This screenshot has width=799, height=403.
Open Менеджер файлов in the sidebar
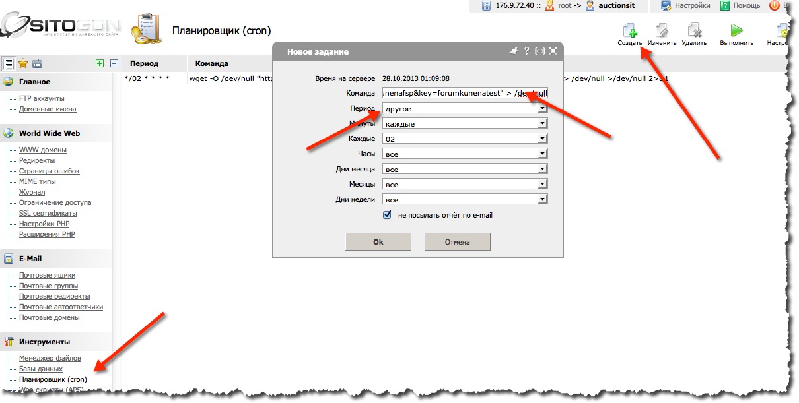50,358
